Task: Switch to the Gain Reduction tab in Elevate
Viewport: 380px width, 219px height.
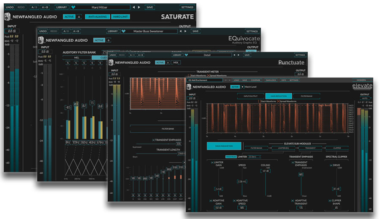Action: point(279,96)
